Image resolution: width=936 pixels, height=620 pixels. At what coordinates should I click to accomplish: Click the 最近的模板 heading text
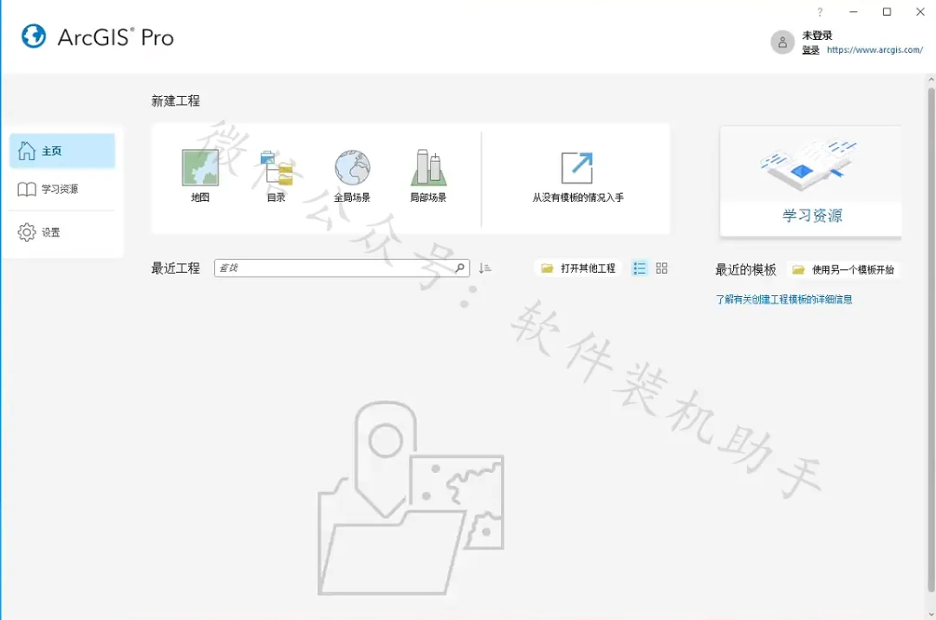click(x=745, y=270)
